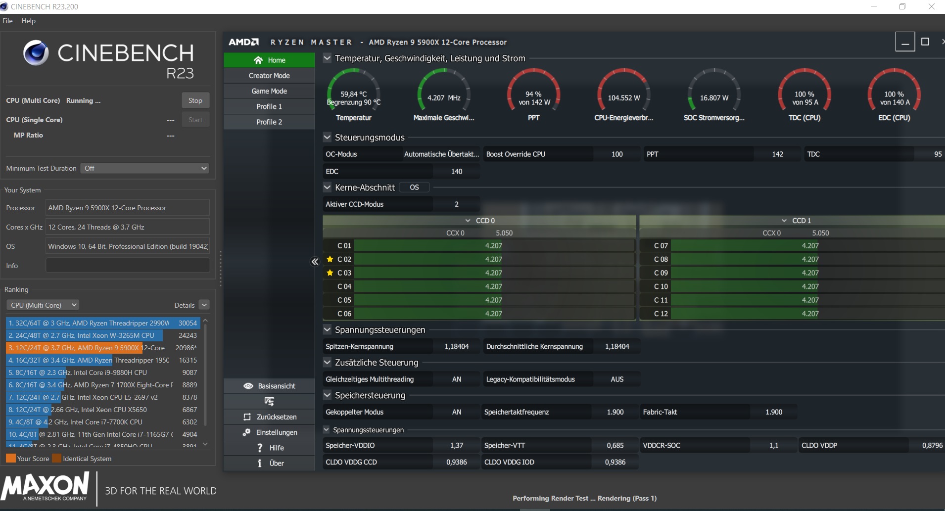Screen dimensions: 945x511
Task: Select the Creator Mode tab
Action: [269, 76]
